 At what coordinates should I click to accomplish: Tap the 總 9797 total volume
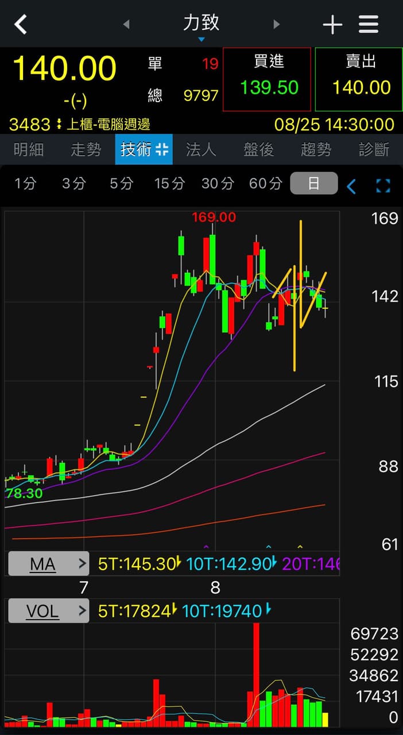(x=183, y=95)
